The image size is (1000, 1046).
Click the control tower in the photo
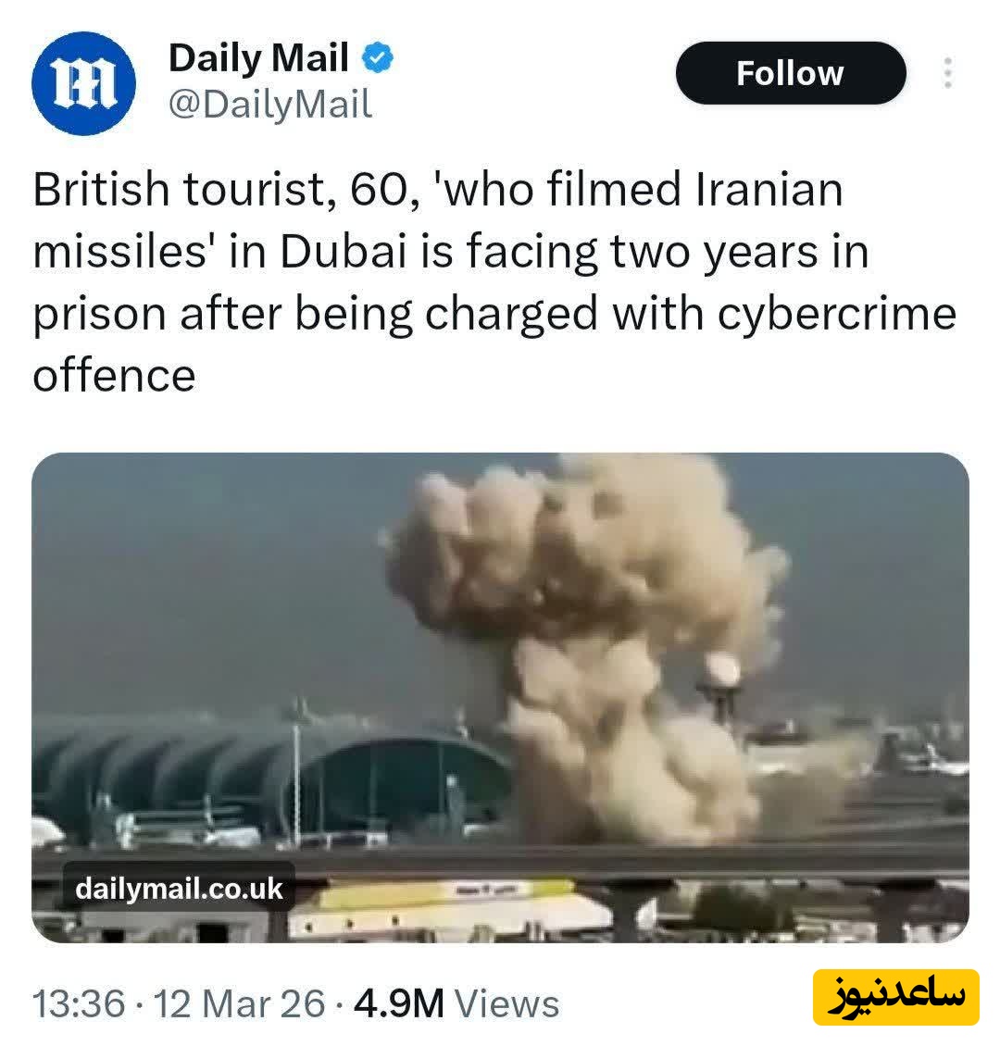click(x=719, y=689)
